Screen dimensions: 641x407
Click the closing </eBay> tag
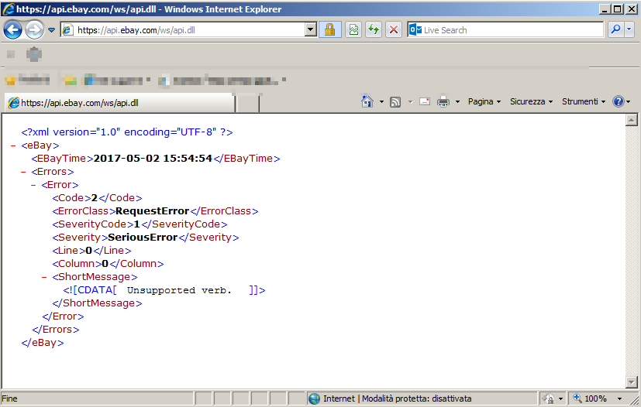pos(43,343)
